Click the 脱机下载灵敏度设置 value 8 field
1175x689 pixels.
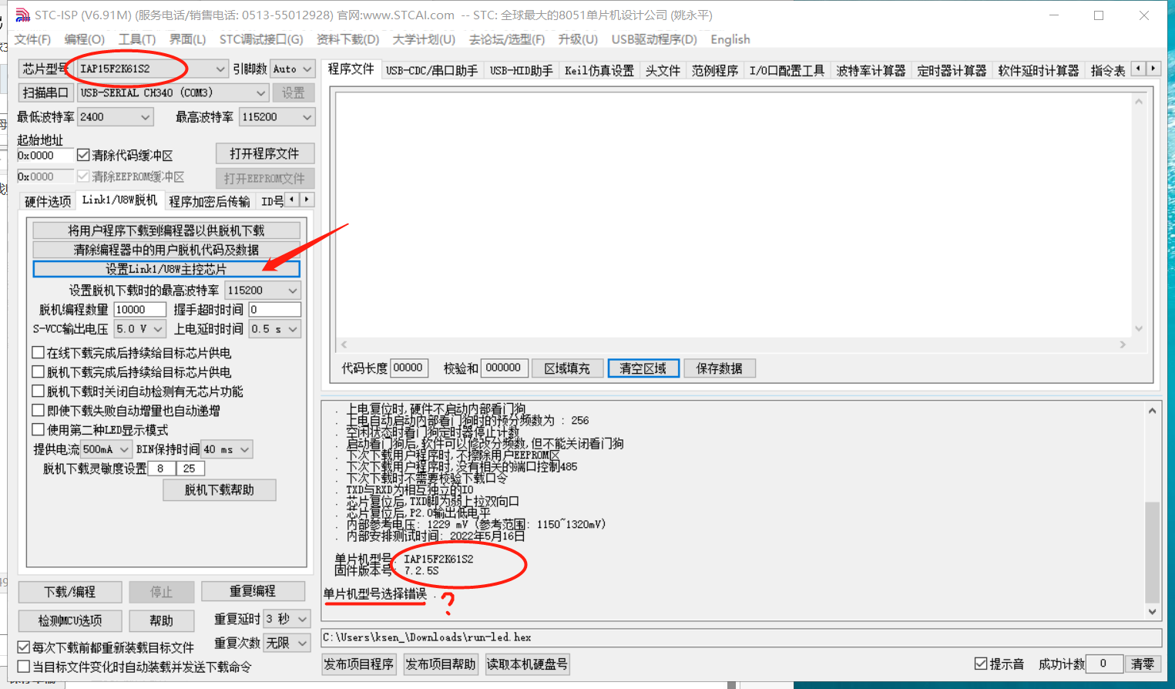(161, 469)
